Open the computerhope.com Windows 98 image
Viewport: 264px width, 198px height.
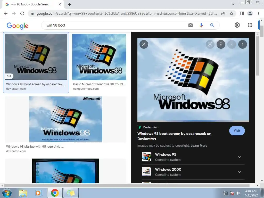[x=99, y=57]
